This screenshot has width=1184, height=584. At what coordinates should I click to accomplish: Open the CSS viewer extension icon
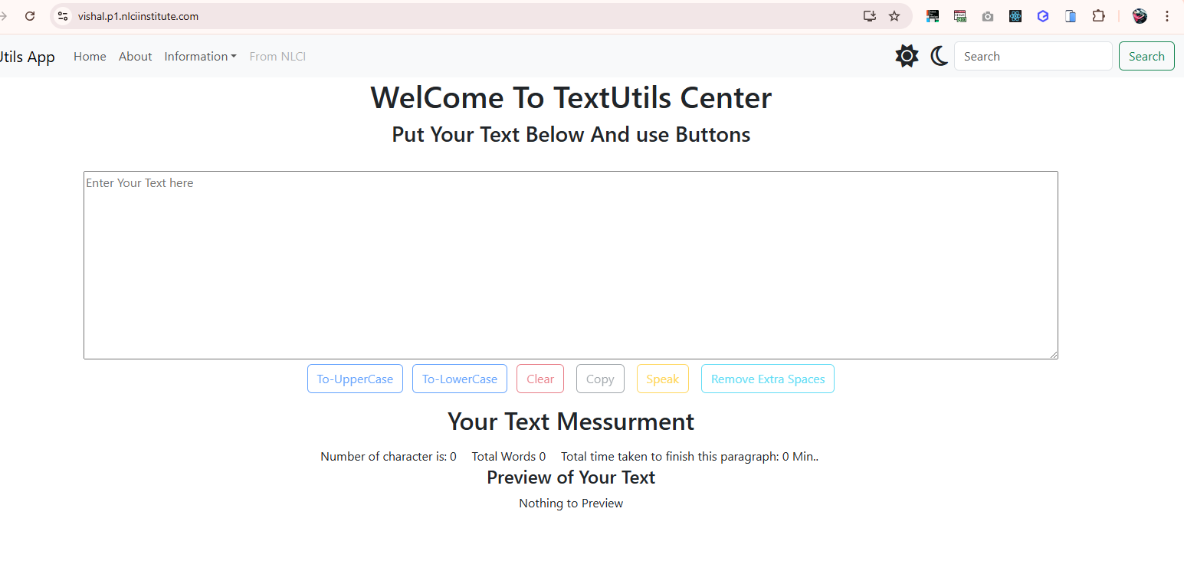tap(960, 16)
